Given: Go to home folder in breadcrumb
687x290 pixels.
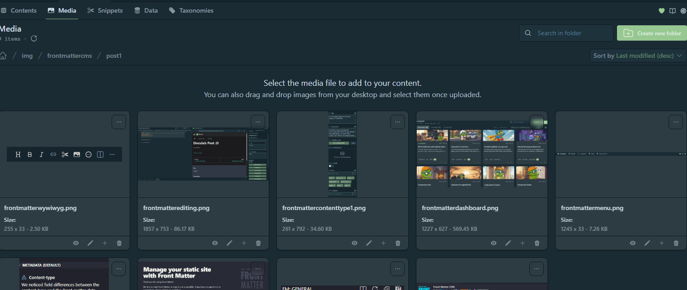Looking at the screenshot, I should (x=3, y=56).
